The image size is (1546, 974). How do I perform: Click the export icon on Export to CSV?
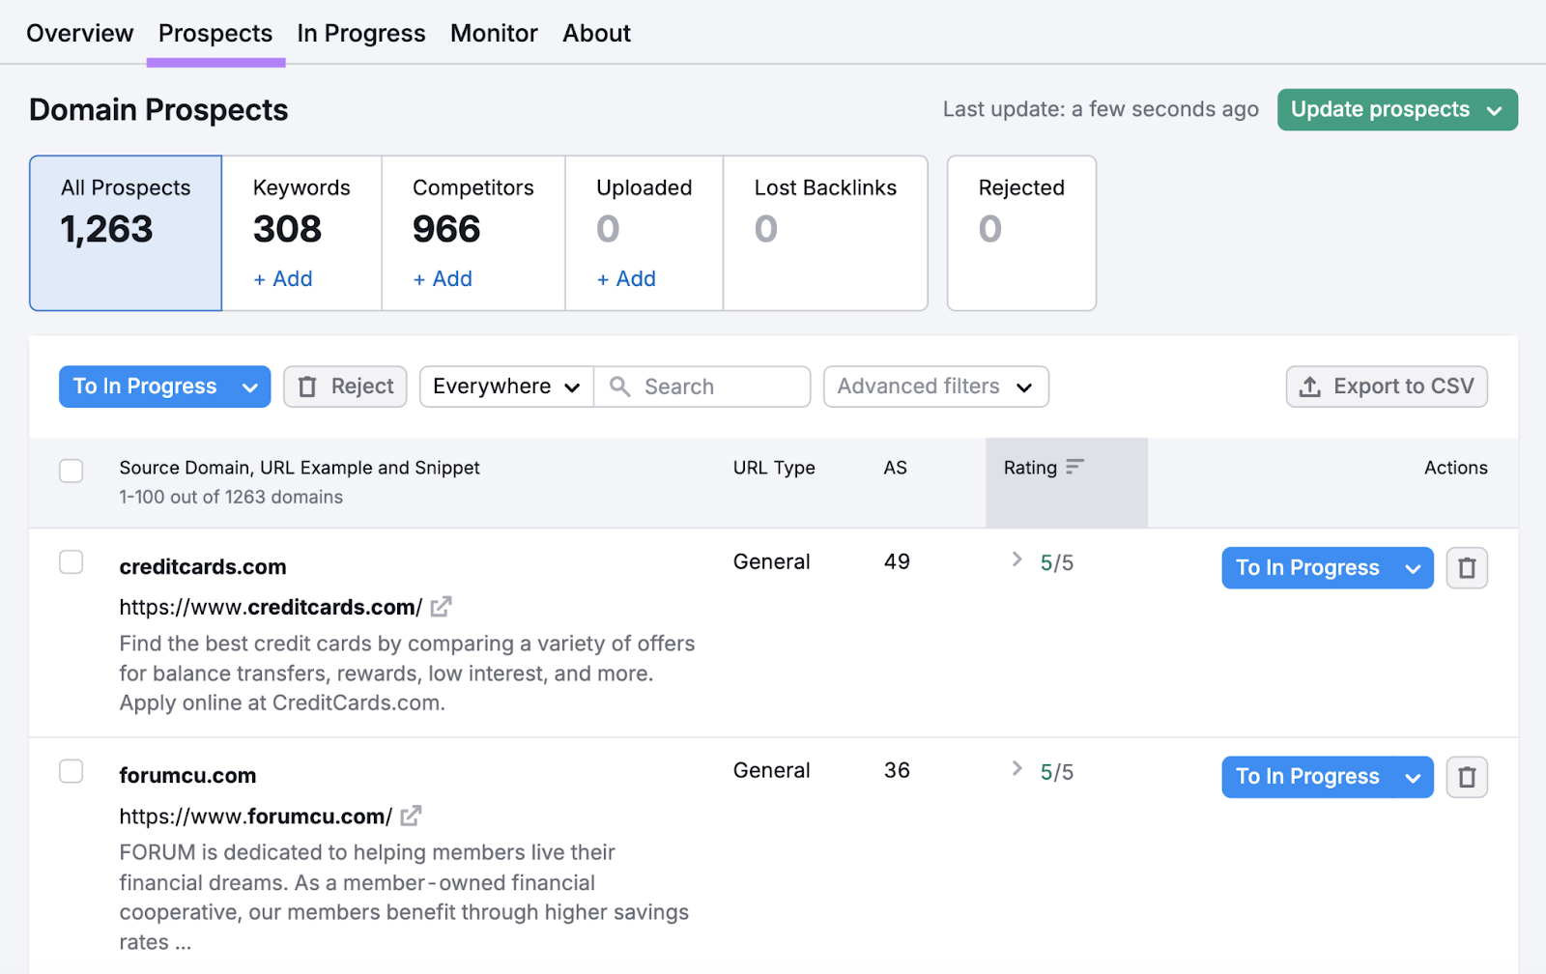(1309, 387)
